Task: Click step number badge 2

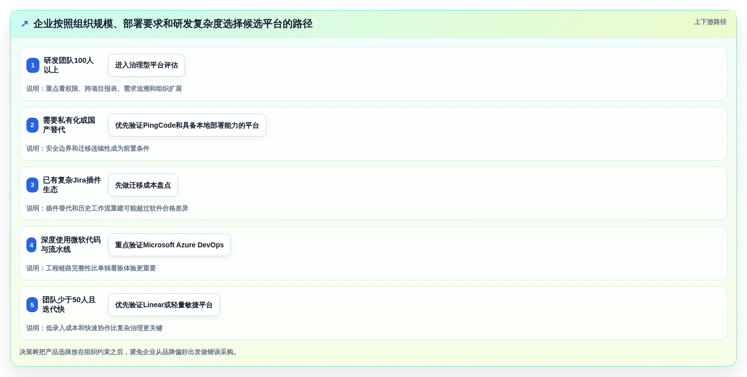Action: [32, 125]
